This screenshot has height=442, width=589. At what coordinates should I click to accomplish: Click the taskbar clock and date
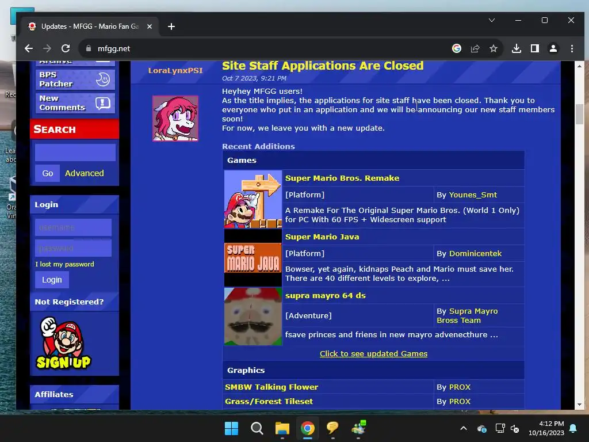(546, 428)
